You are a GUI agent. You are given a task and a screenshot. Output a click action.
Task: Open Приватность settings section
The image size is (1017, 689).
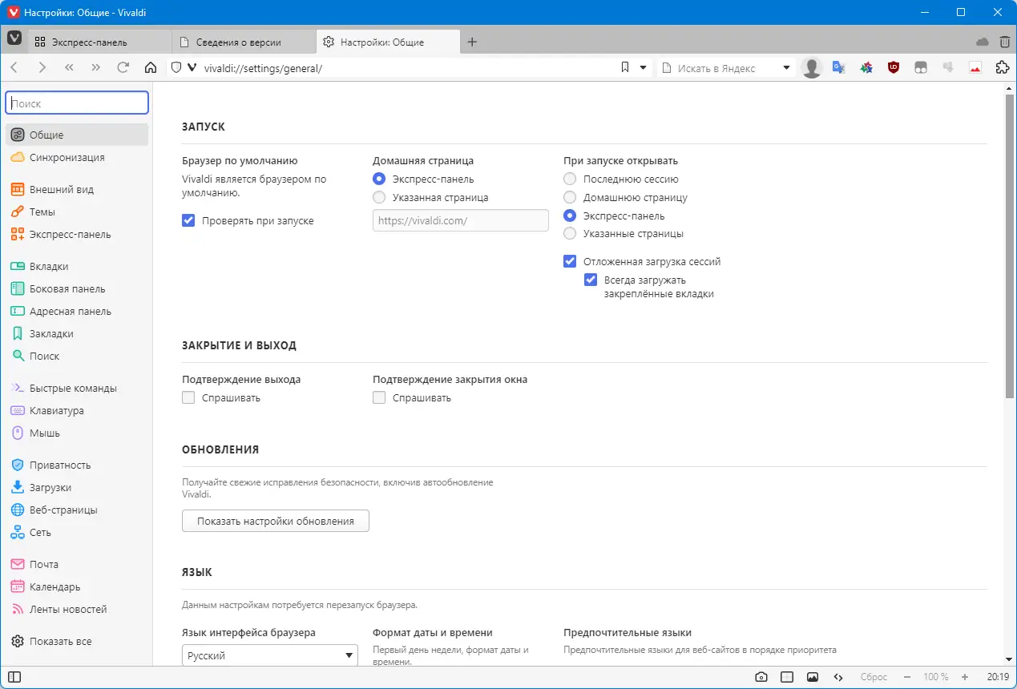click(x=77, y=465)
